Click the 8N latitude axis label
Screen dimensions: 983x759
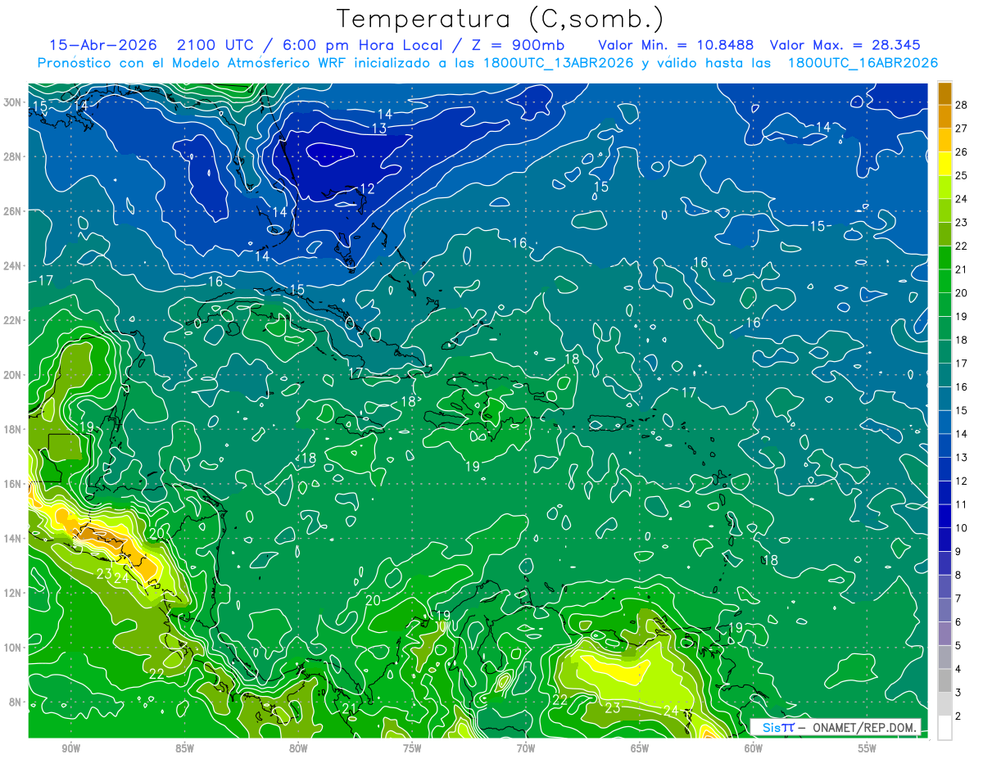tap(16, 702)
